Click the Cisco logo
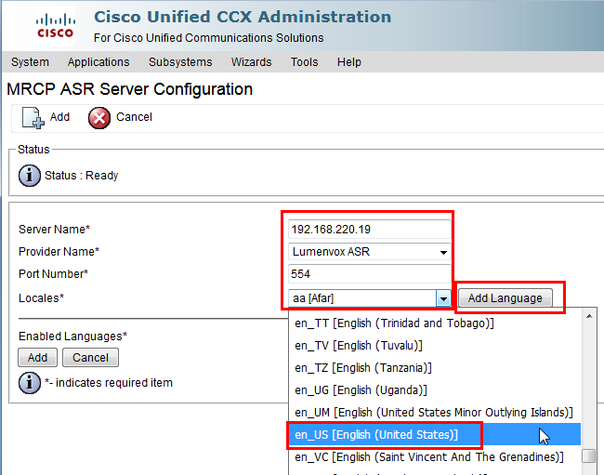This screenshot has height=475, width=604. coord(55,26)
